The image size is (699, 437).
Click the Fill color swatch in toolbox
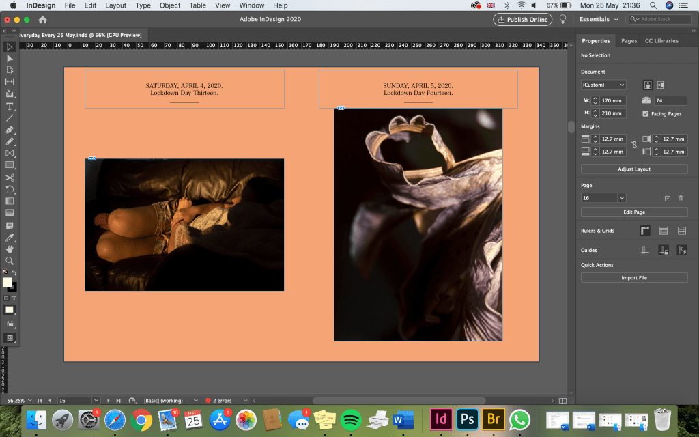pyautogui.click(x=8, y=282)
